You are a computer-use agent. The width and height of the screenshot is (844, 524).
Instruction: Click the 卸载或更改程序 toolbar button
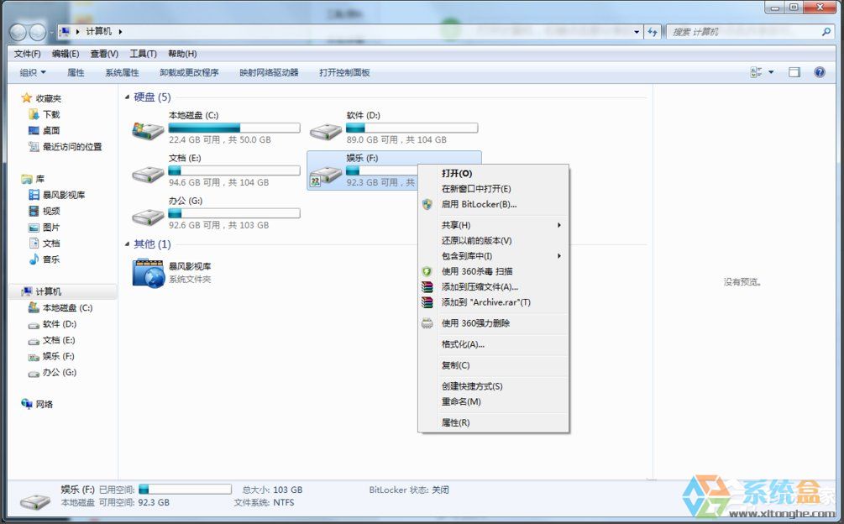189,72
